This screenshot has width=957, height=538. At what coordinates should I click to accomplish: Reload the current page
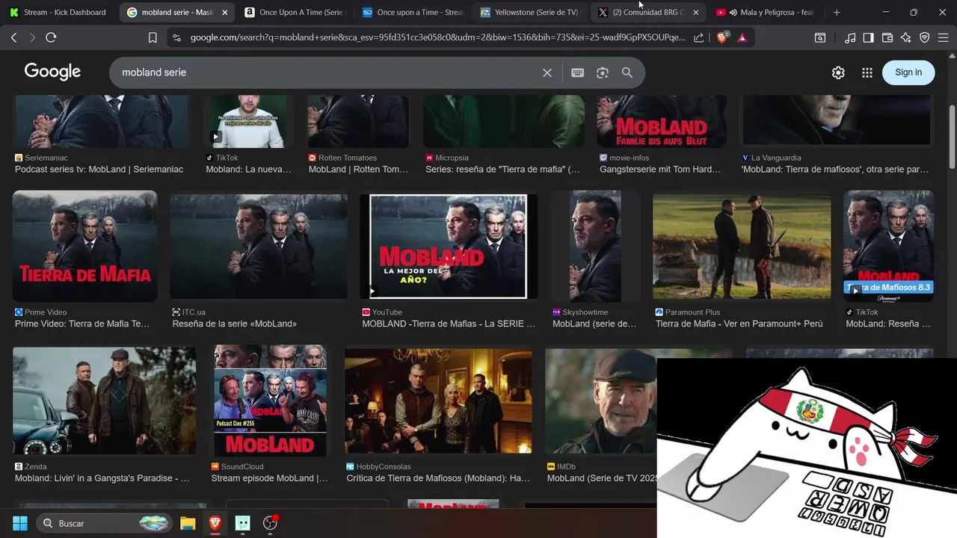pos(51,37)
